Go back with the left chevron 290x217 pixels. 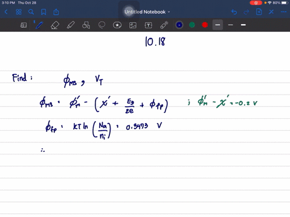[6, 12]
